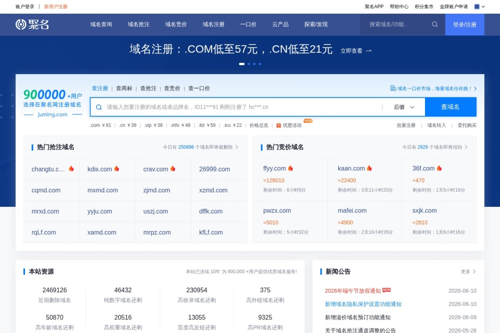
Task: Focus the header 搜索域名/功能 search field
Action: (396, 25)
